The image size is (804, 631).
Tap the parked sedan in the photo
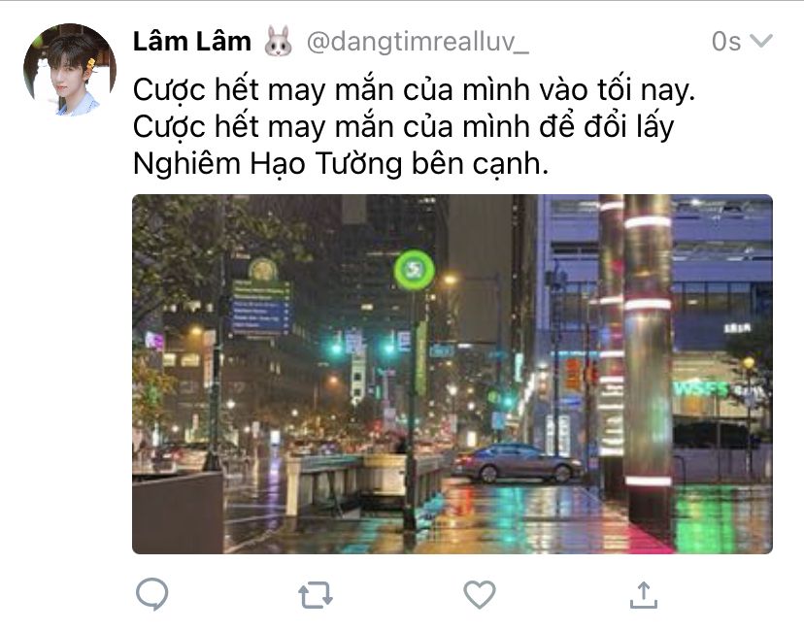tap(518, 462)
